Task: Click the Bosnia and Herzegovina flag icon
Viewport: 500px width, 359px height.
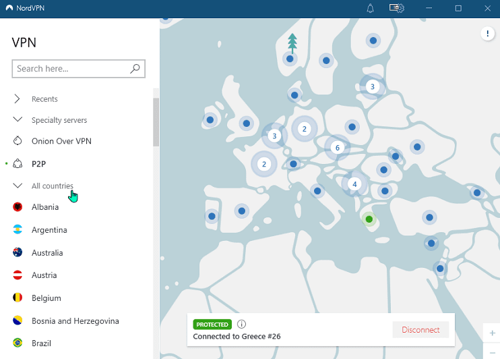Action: (18, 321)
